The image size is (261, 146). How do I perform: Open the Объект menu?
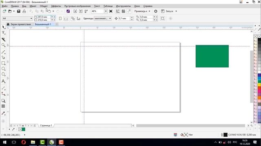(44, 6)
